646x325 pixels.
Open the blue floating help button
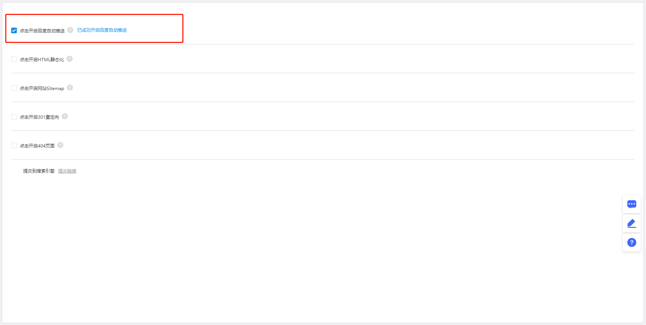[631, 242]
